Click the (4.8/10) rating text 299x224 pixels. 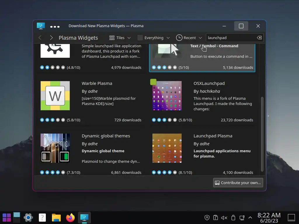click(73, 67)
